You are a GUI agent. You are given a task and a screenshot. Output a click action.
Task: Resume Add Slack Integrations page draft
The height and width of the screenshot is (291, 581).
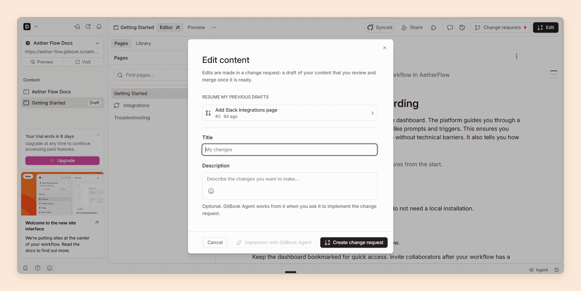(x=289, y=113)
